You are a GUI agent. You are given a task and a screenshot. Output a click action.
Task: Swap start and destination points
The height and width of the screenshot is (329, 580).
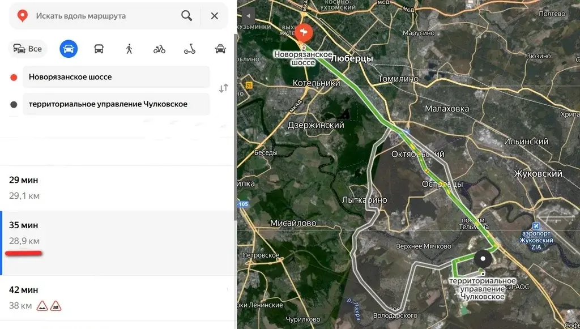click(x=223, y=88)
